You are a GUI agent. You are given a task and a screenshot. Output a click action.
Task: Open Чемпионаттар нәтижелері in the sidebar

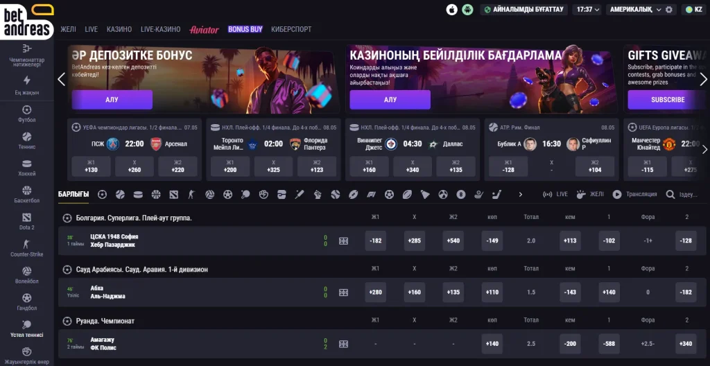point(27,55)
